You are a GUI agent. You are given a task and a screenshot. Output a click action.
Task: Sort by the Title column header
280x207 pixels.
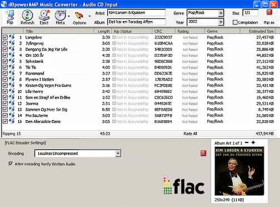coord(58,31)
